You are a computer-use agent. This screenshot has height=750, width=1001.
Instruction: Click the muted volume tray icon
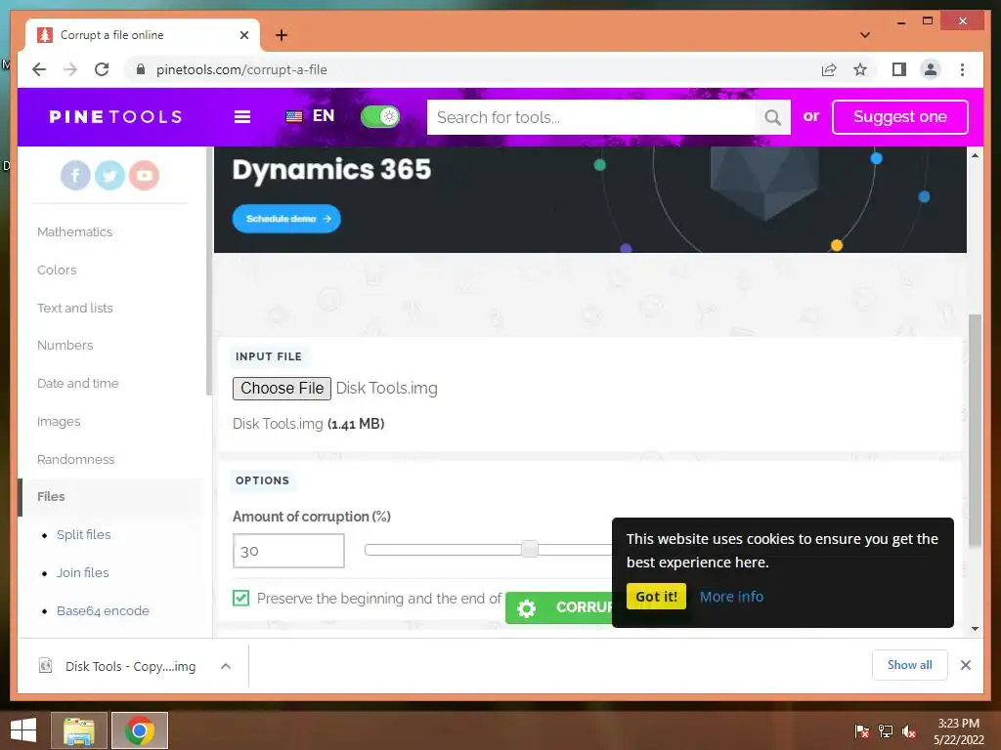click(909, 730)
